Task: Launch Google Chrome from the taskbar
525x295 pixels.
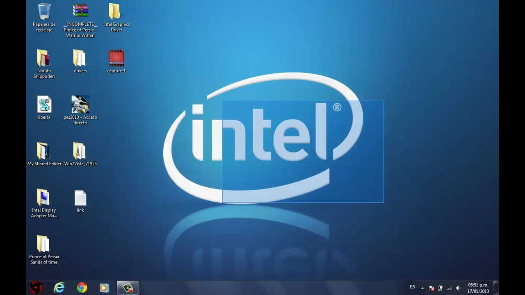Action: coord(82,288)
